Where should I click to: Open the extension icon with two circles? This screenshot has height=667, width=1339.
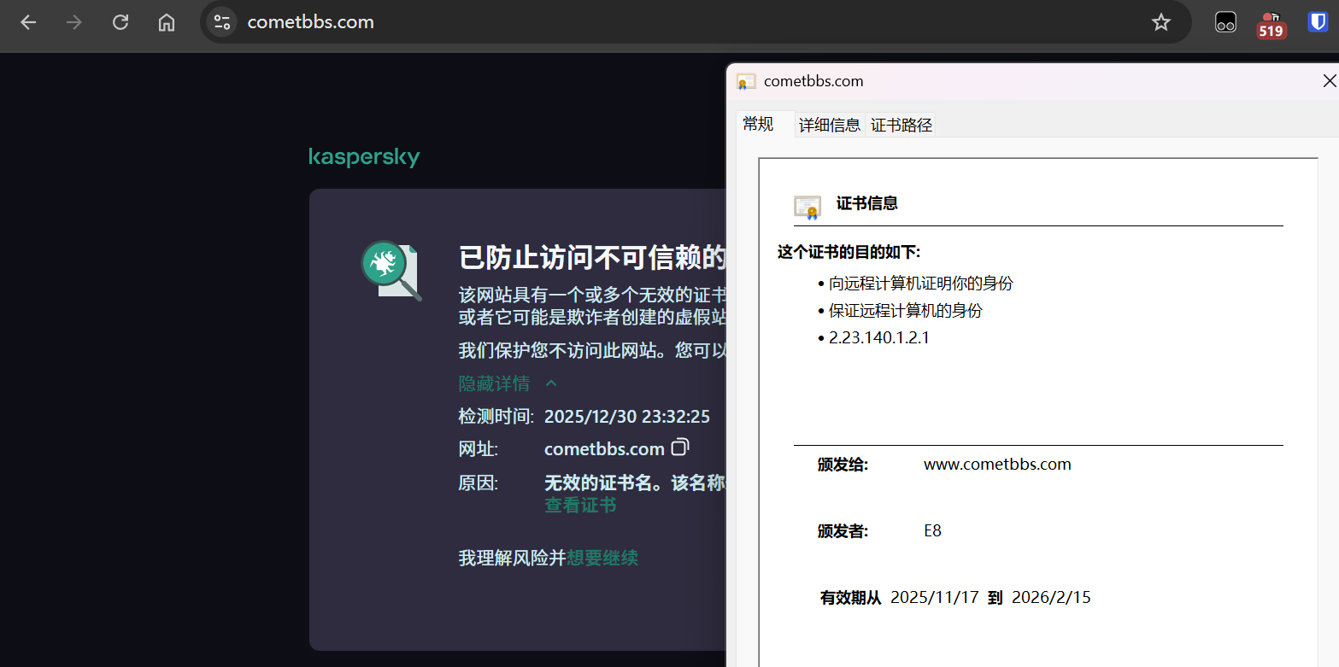pos(1225,22)
